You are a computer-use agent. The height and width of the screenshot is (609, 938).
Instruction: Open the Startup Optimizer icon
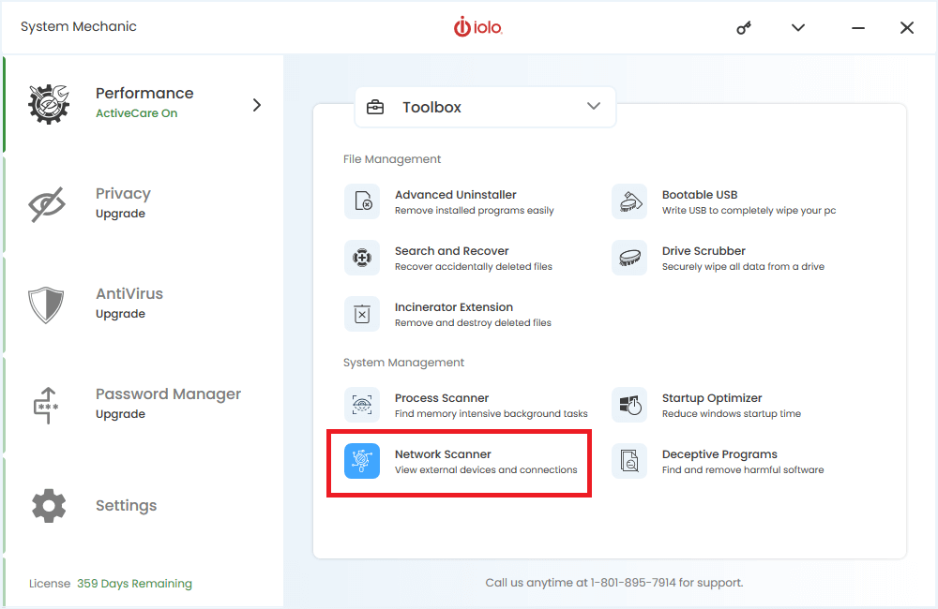point(629,405)
